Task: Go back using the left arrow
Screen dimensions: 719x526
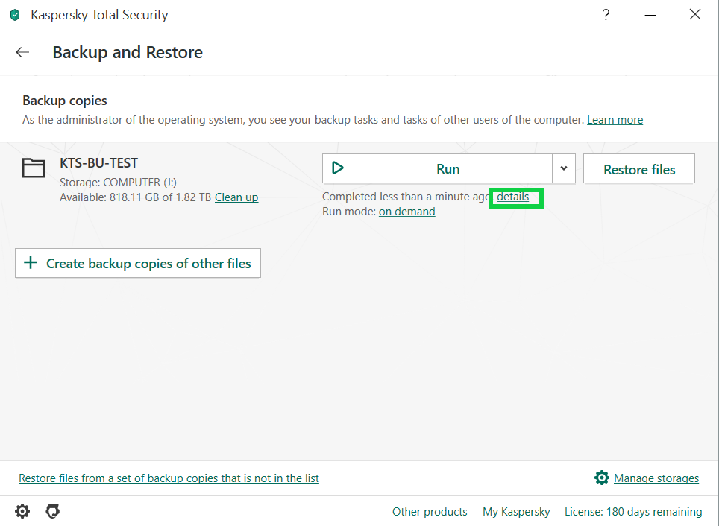Action: pyautogui.click(x=22, y=52)
